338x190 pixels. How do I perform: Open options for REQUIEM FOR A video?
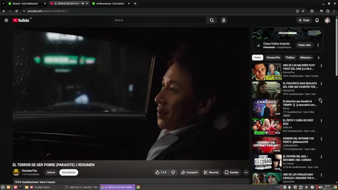pyautogui.click(x=321, y=175)
